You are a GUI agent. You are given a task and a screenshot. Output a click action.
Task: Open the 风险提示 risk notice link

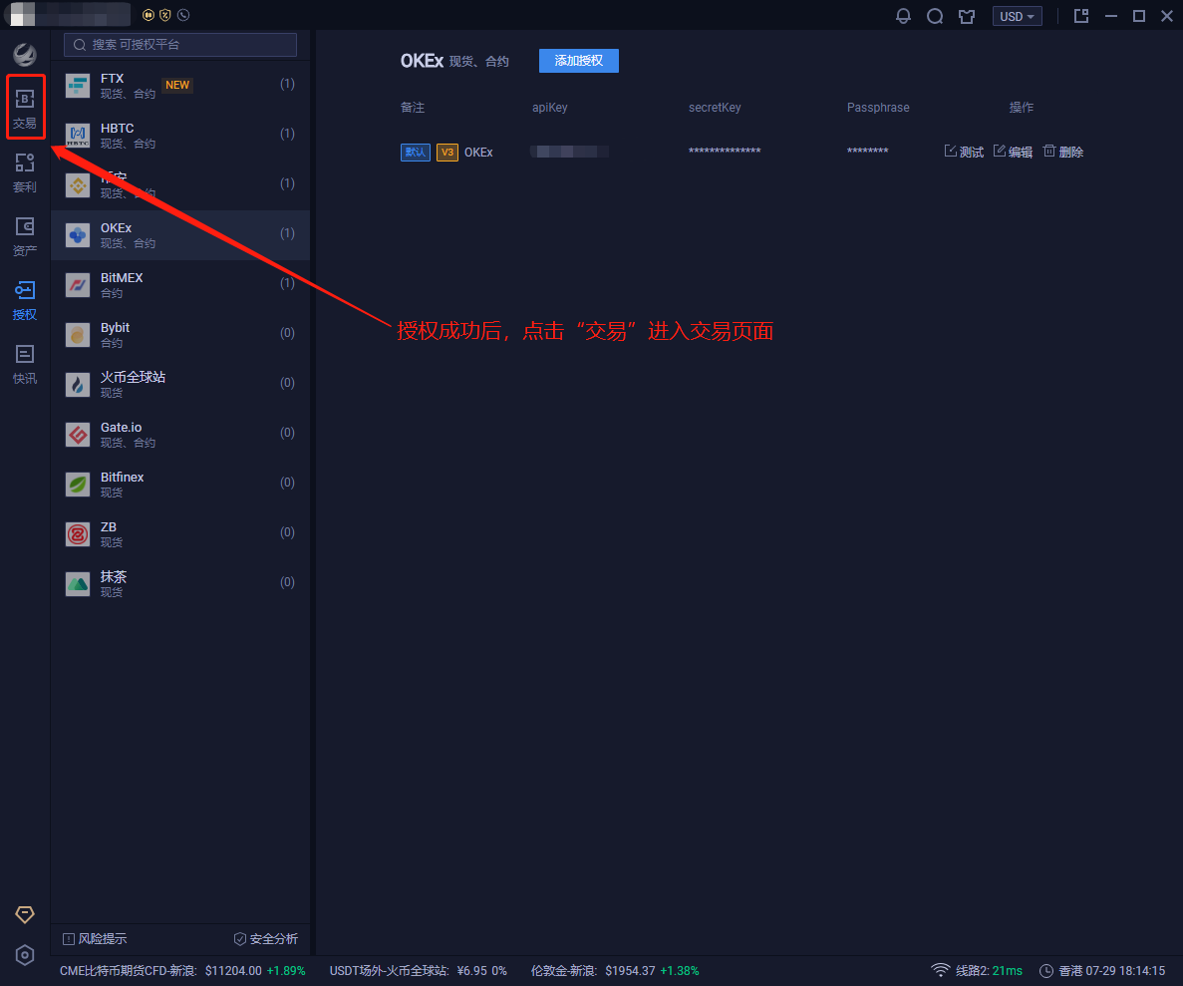pos(95,938)
